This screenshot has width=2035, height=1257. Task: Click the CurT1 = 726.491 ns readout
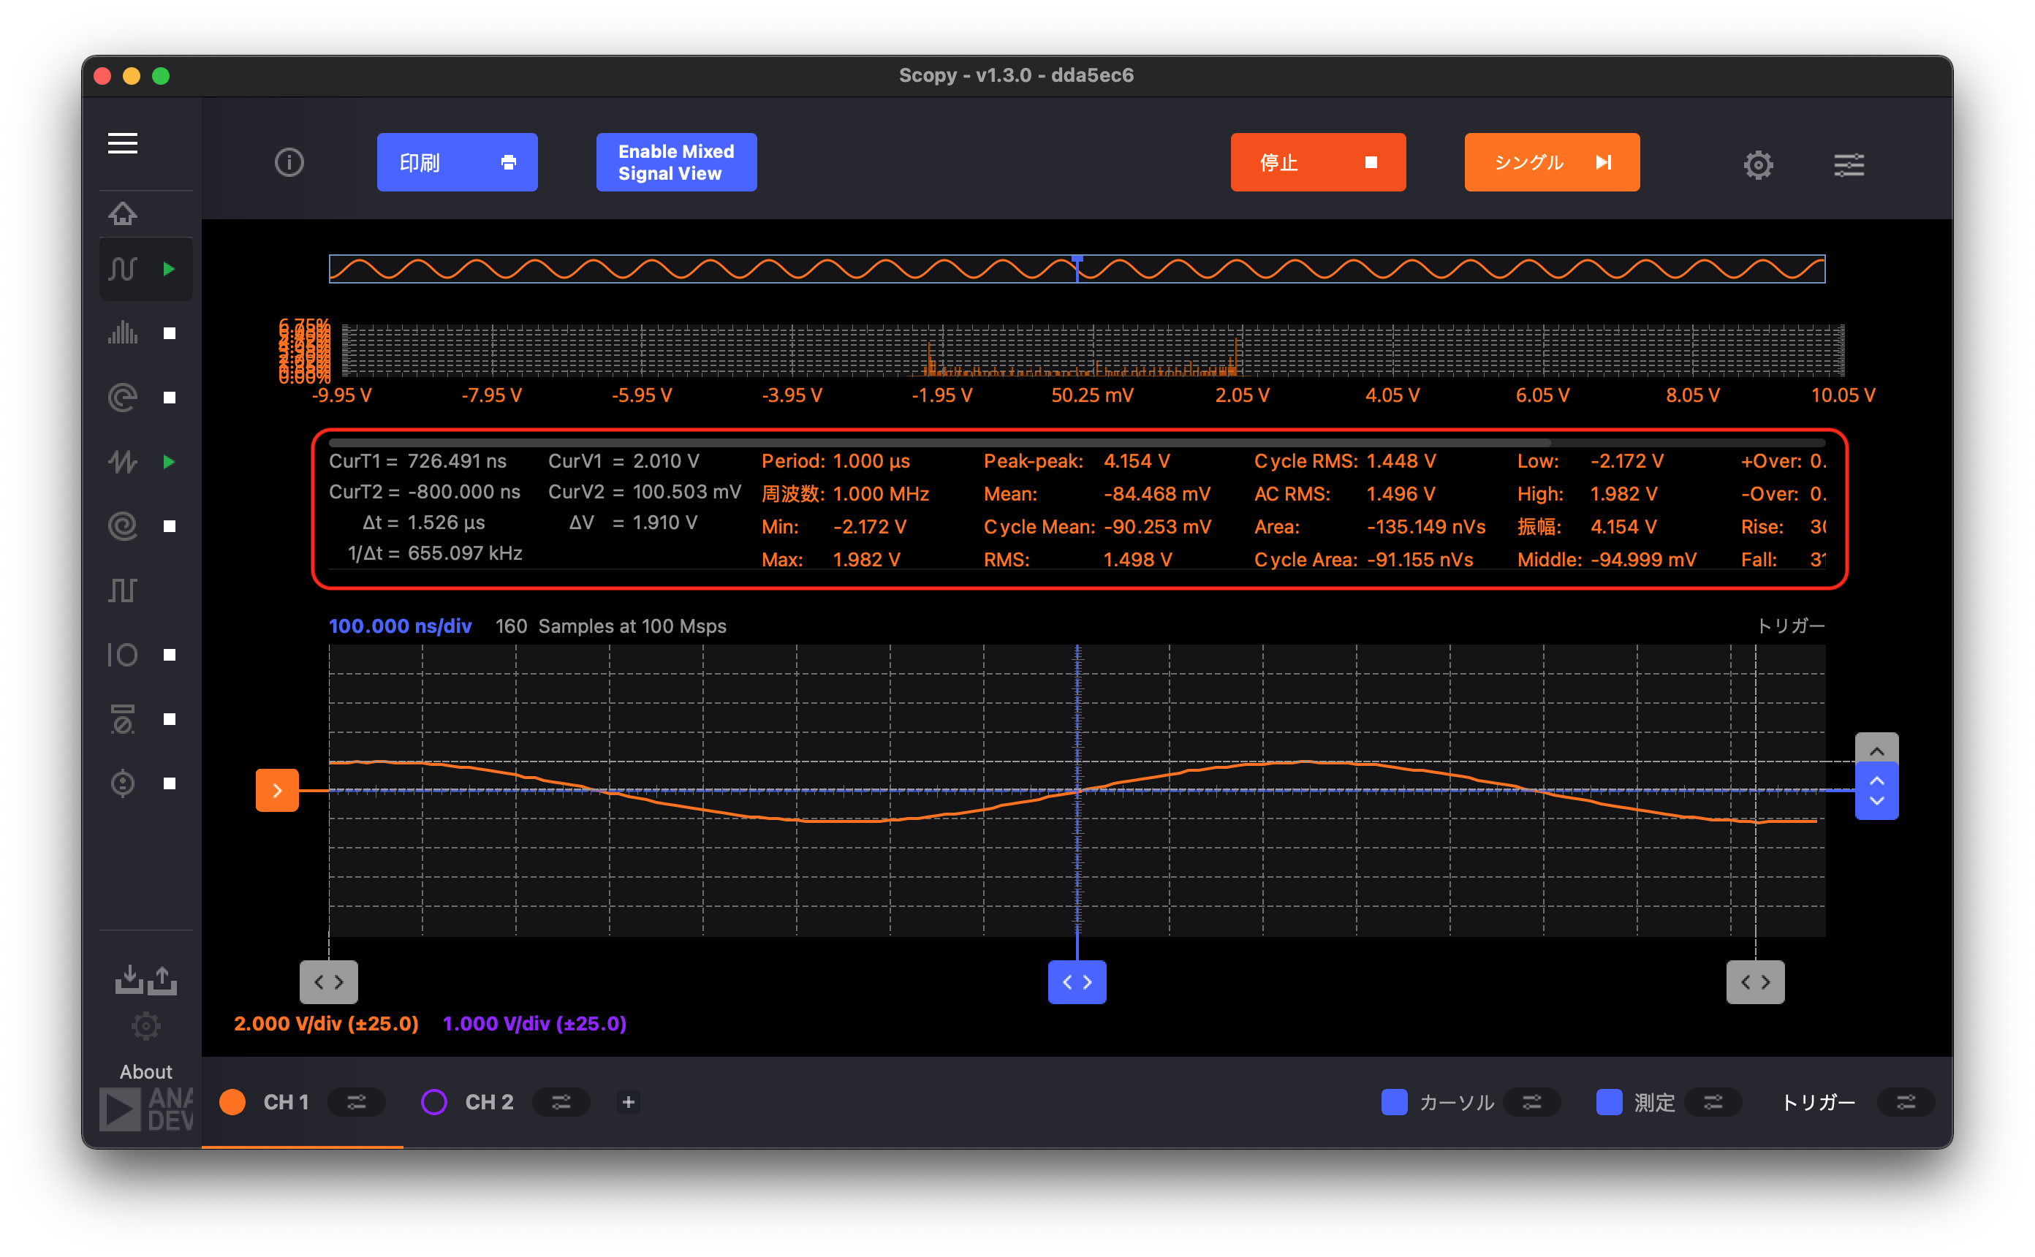(x=417, y=461)
